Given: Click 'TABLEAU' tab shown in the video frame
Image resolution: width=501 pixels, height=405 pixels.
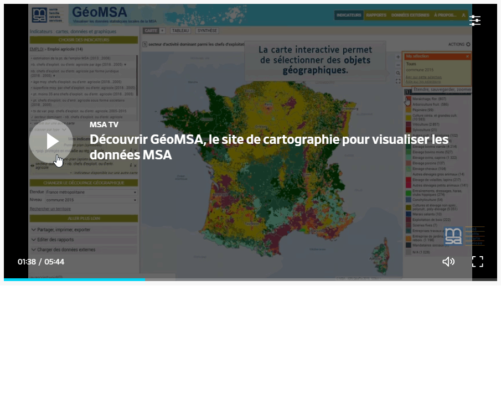Looking at the screenshot, I should pos(180,30).
